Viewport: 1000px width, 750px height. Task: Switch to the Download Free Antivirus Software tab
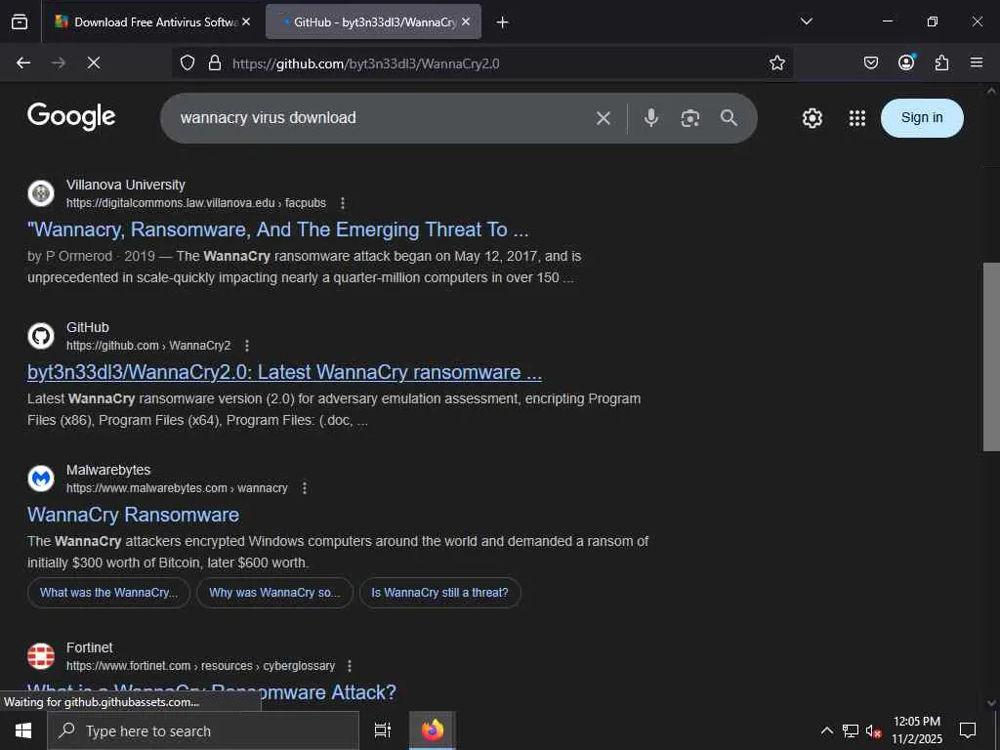(x=153, y=22)
